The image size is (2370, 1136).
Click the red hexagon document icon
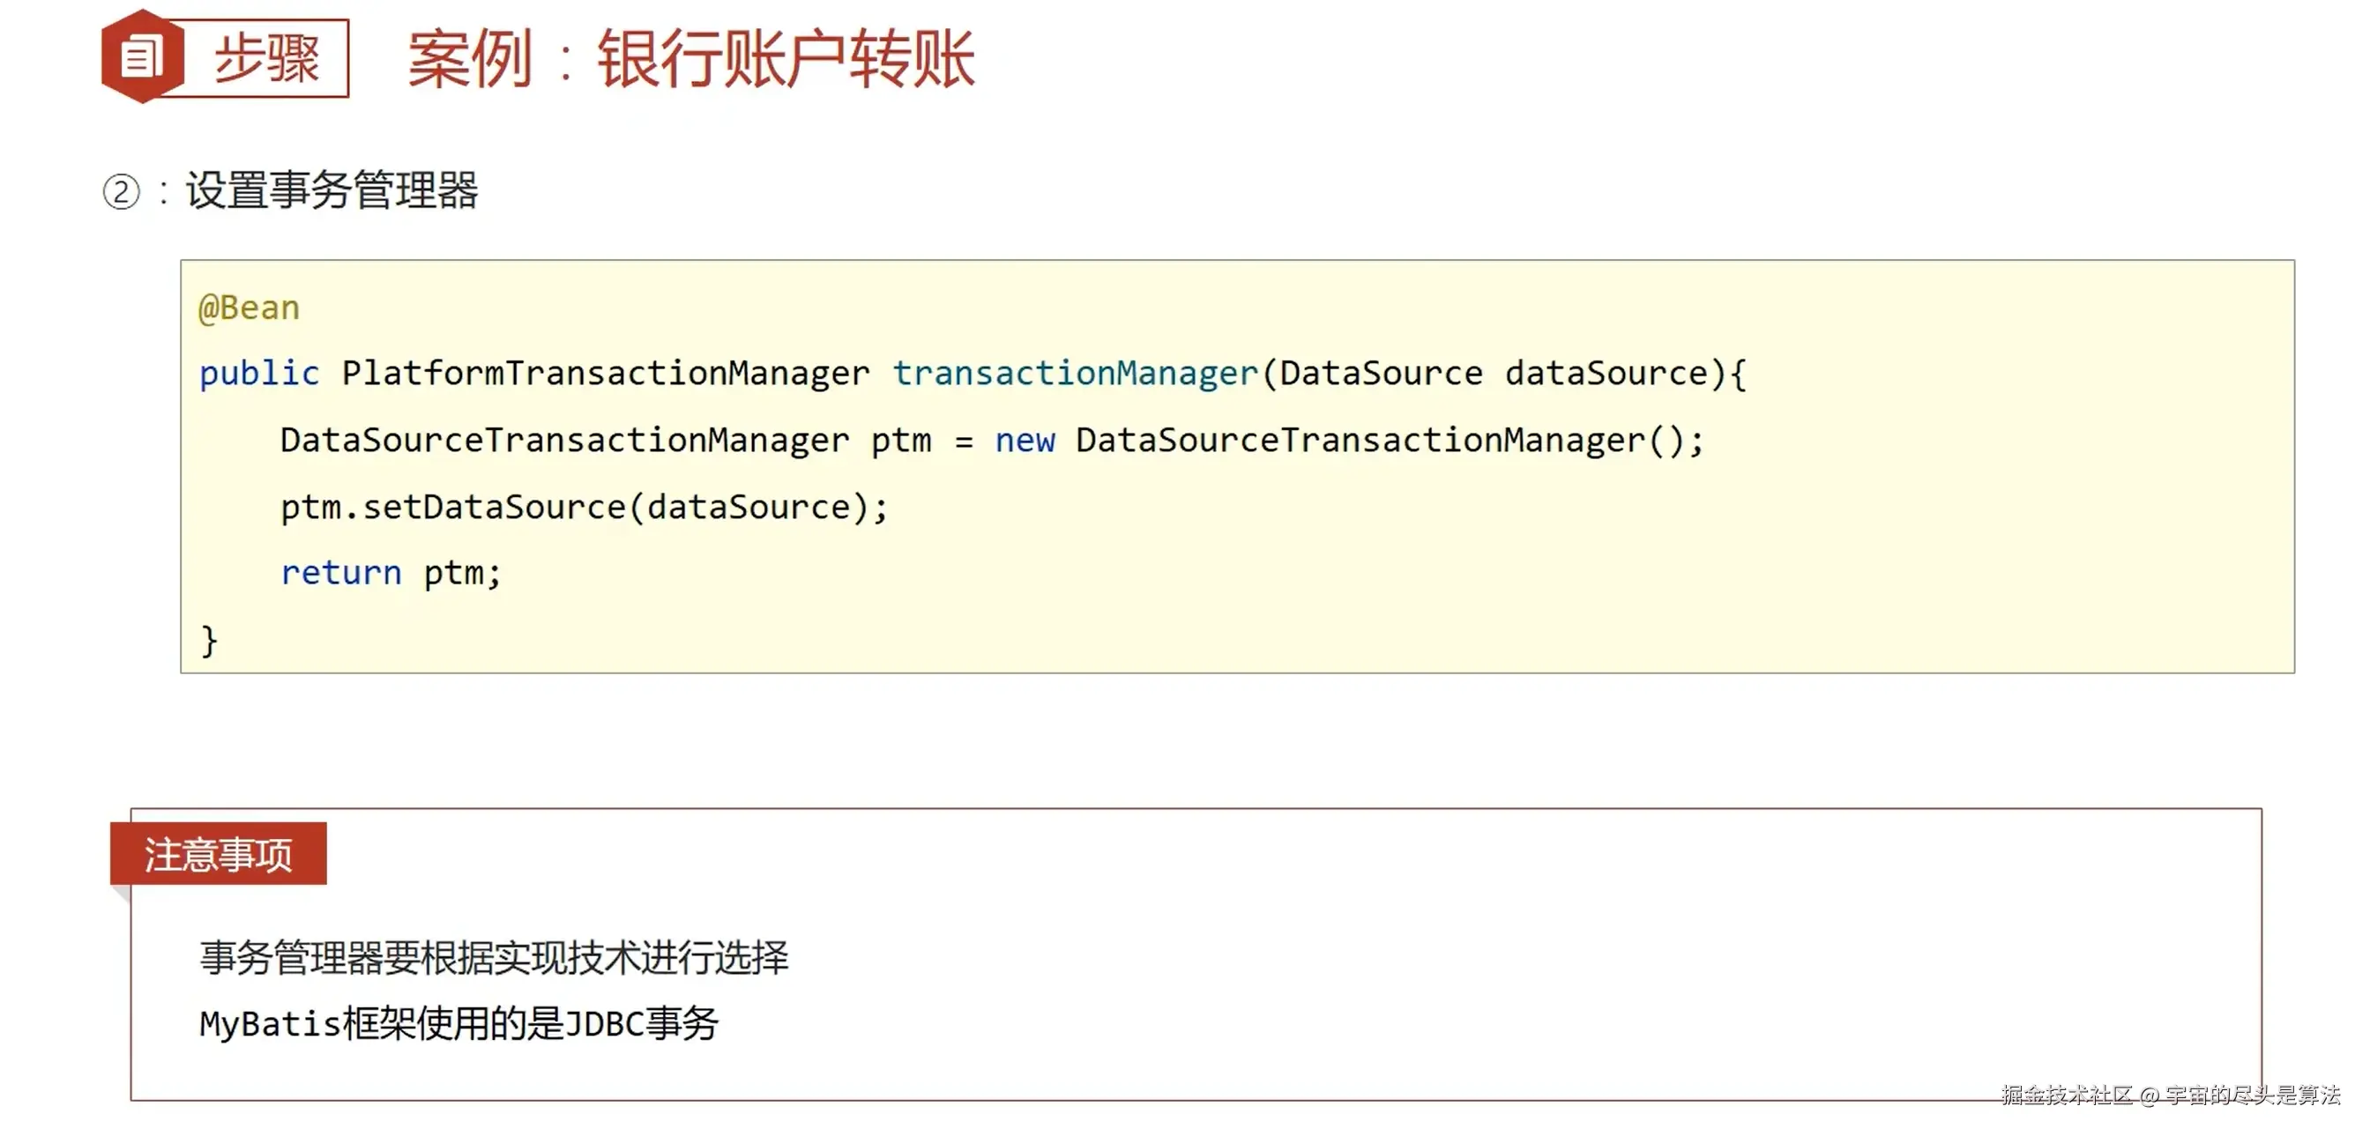pyautogui.click(x=142, y=57)
